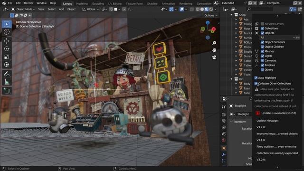
Task: Toggle Collapse Other Collections checkbox
Action: (256, 84)
